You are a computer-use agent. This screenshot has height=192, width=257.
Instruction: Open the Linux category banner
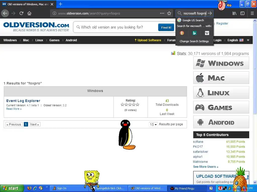tap(221, 92)
